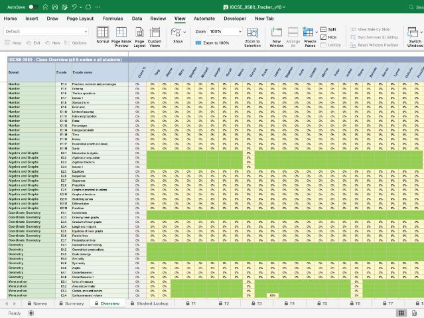Toggle the AutoSave switch
This screenshot has height=318, width=424.
point(33,7)
